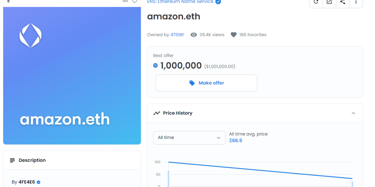Open the owner profile 4761BF
This screenshot has height=187, width=375.
coord(177,34)
